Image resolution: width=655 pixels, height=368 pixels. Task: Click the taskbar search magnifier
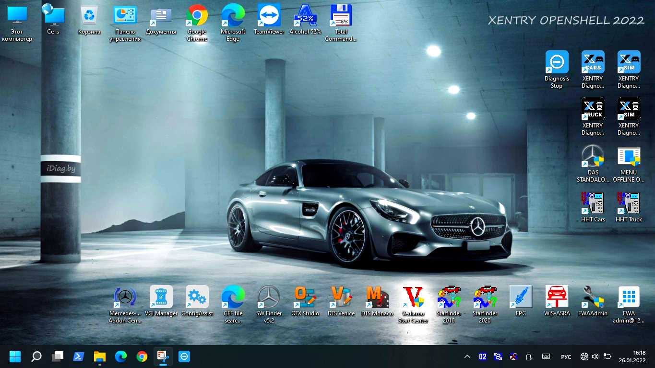point(36,356)
